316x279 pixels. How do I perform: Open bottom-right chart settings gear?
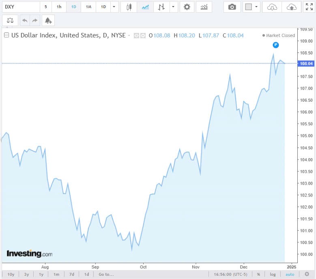(307, 274)
